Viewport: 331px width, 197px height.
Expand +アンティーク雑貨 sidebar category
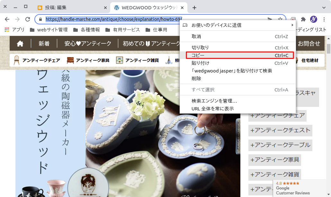[275, 175]
